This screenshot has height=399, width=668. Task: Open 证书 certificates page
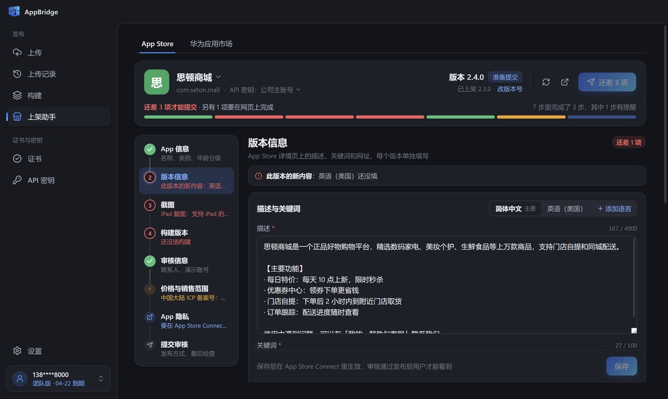[x=58, y=159]
